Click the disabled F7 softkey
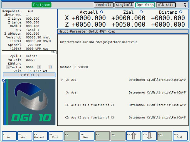The image size is (190, 142). pos(103,136)
